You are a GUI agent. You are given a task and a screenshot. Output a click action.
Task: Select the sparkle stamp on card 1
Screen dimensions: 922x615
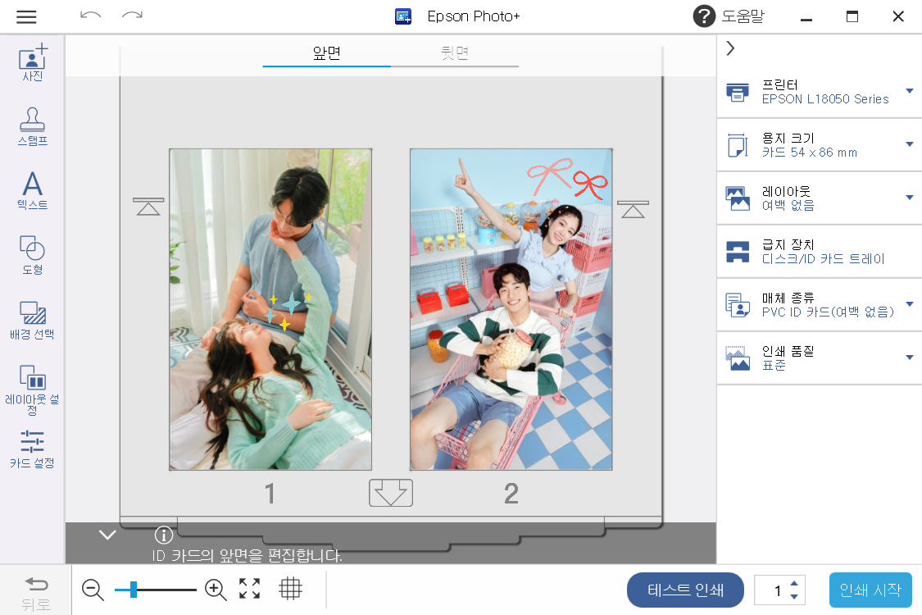click(x=288, y=310)
